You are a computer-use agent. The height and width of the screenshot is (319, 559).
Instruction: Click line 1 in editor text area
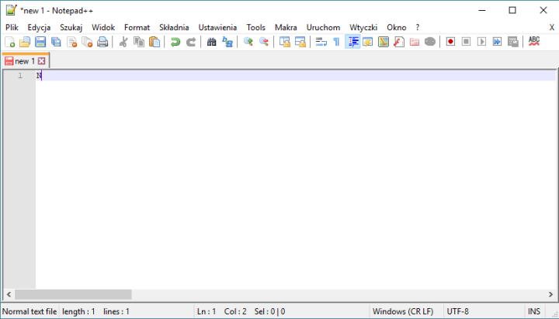296,75
